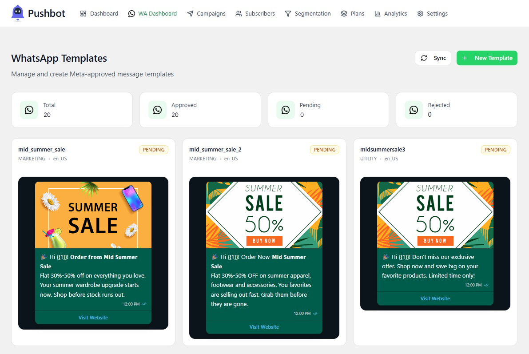The height and width of the screenshot is (354, 529).
Task: Click the Settings gear icon
Action: tap(420, 13)
